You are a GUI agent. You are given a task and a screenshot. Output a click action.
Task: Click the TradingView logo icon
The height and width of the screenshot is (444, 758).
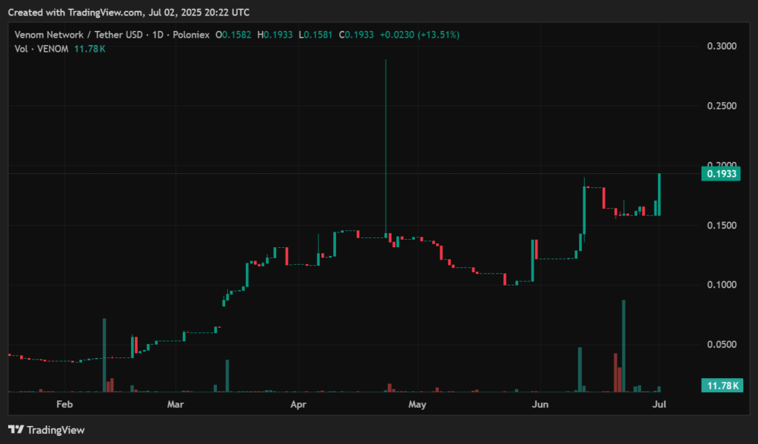click(16, 430)
